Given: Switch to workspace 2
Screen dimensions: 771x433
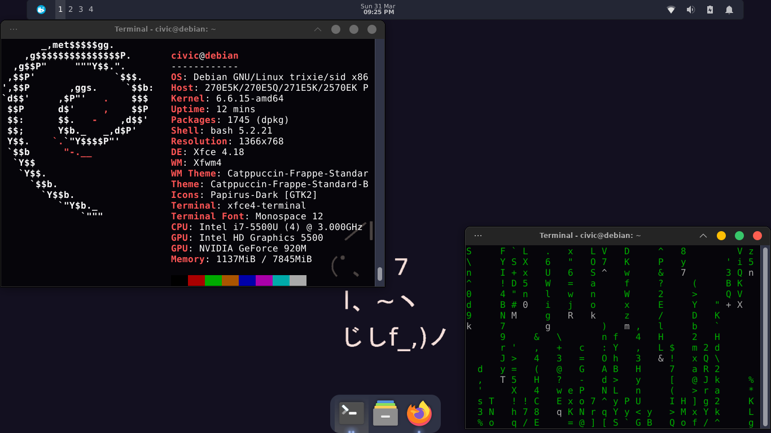Looking at the screenshot, I should pos(71,10).
